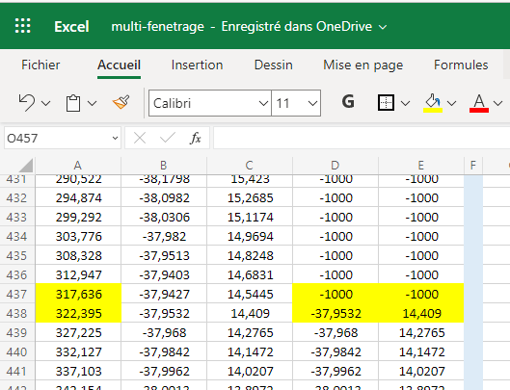
Task: Select cell with 299,292
Action: [78, 217]
